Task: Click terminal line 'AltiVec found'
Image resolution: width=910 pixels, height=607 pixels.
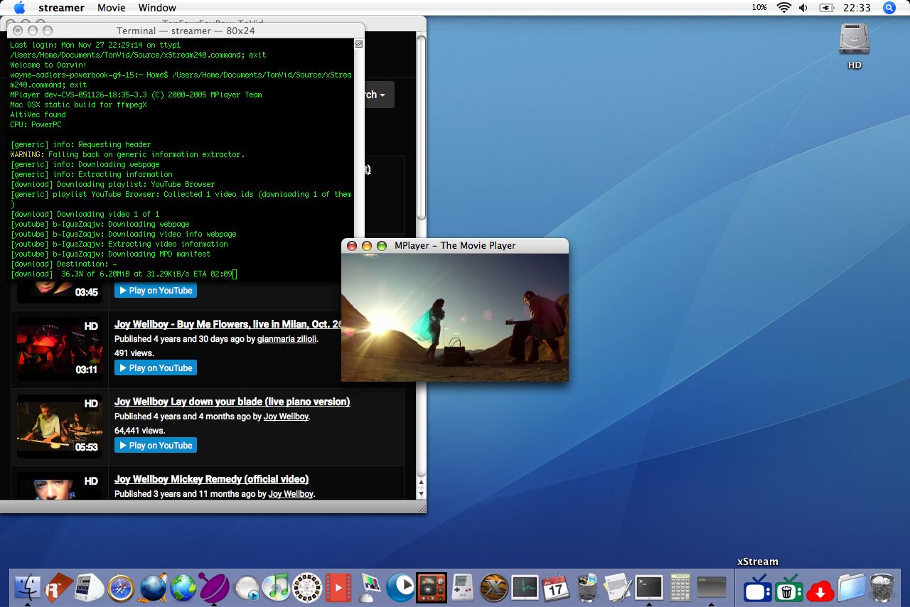Action: coord(38,114)
